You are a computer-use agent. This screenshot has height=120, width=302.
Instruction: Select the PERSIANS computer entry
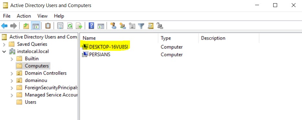96,54
